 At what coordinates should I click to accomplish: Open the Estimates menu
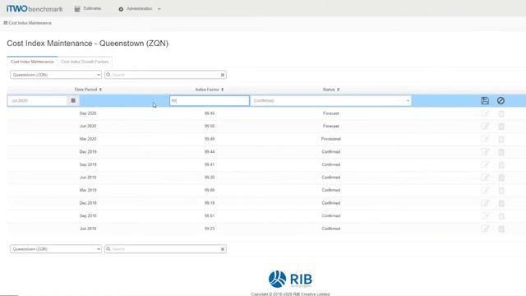tap(88, 9)
